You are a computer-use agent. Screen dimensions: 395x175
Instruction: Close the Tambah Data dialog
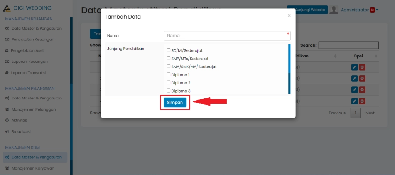coord(289,16)
